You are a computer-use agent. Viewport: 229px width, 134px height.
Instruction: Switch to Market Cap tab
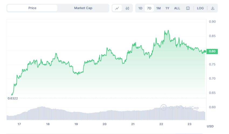point(83,8)
